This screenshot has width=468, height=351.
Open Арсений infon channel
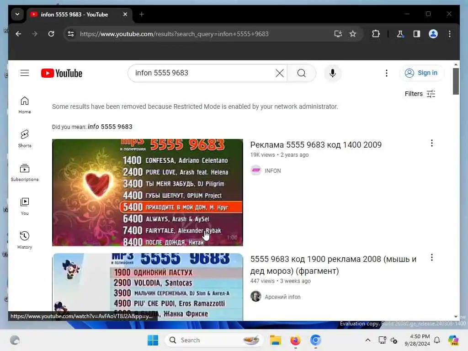click(282, 297)
